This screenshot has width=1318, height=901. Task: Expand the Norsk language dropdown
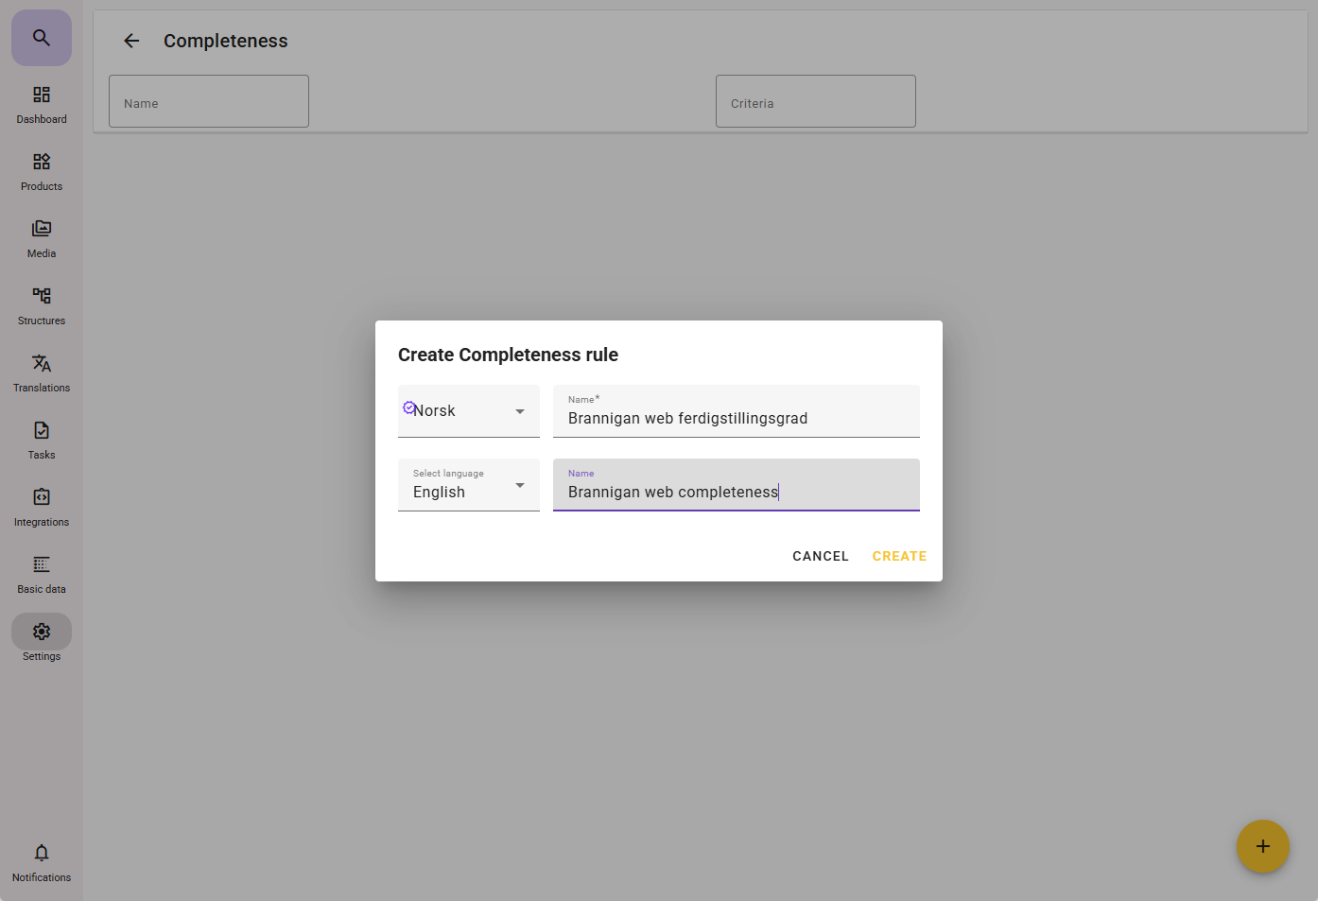[469, 411]
